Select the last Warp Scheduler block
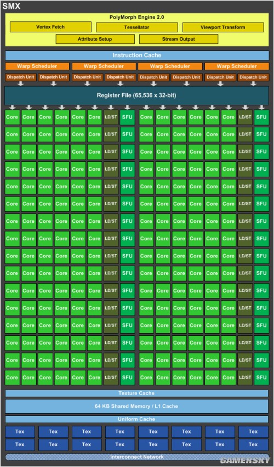This screenshot has width=274, height=467. pos(237,66)
